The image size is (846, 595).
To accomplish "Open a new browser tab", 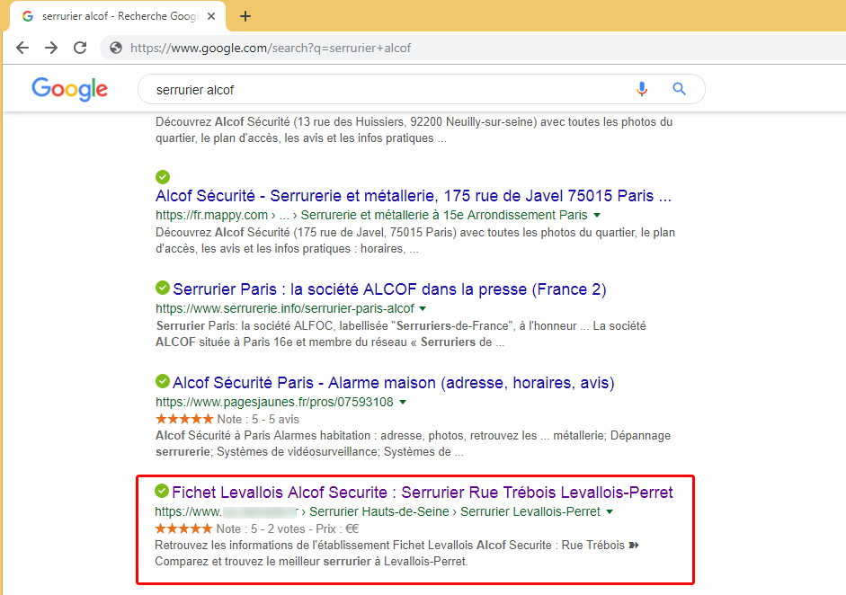I will [x=245, y=16].
